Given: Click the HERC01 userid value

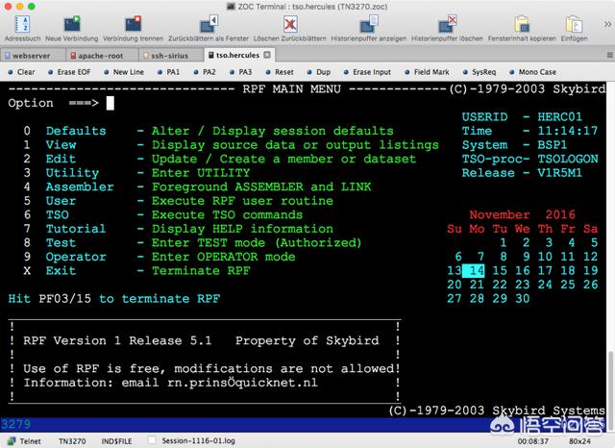Looking at the screenshot, I should (x=559, y=117).
